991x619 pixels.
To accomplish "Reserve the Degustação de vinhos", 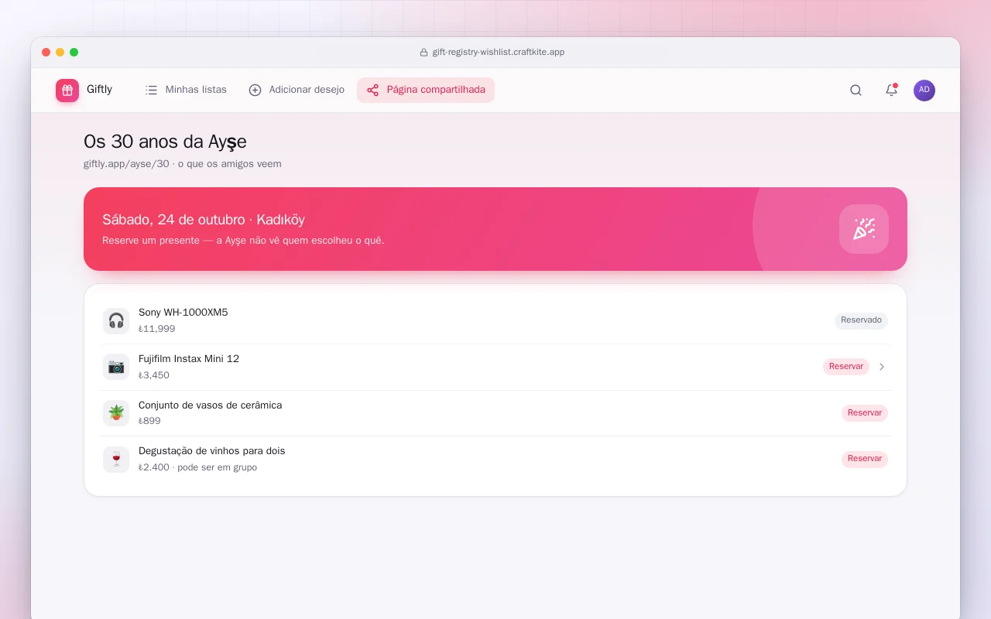I will (865, 459).
